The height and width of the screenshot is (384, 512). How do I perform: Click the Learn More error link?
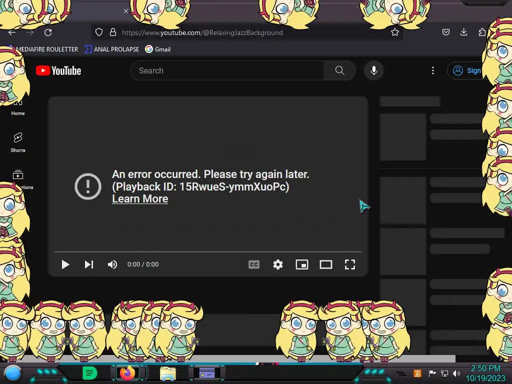140,199
